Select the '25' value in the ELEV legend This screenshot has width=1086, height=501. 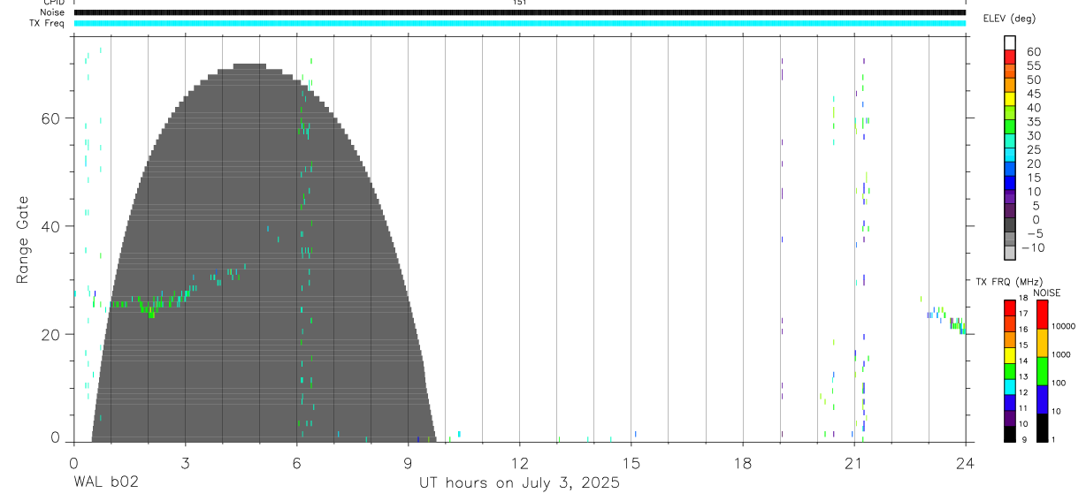[1033, 150]
